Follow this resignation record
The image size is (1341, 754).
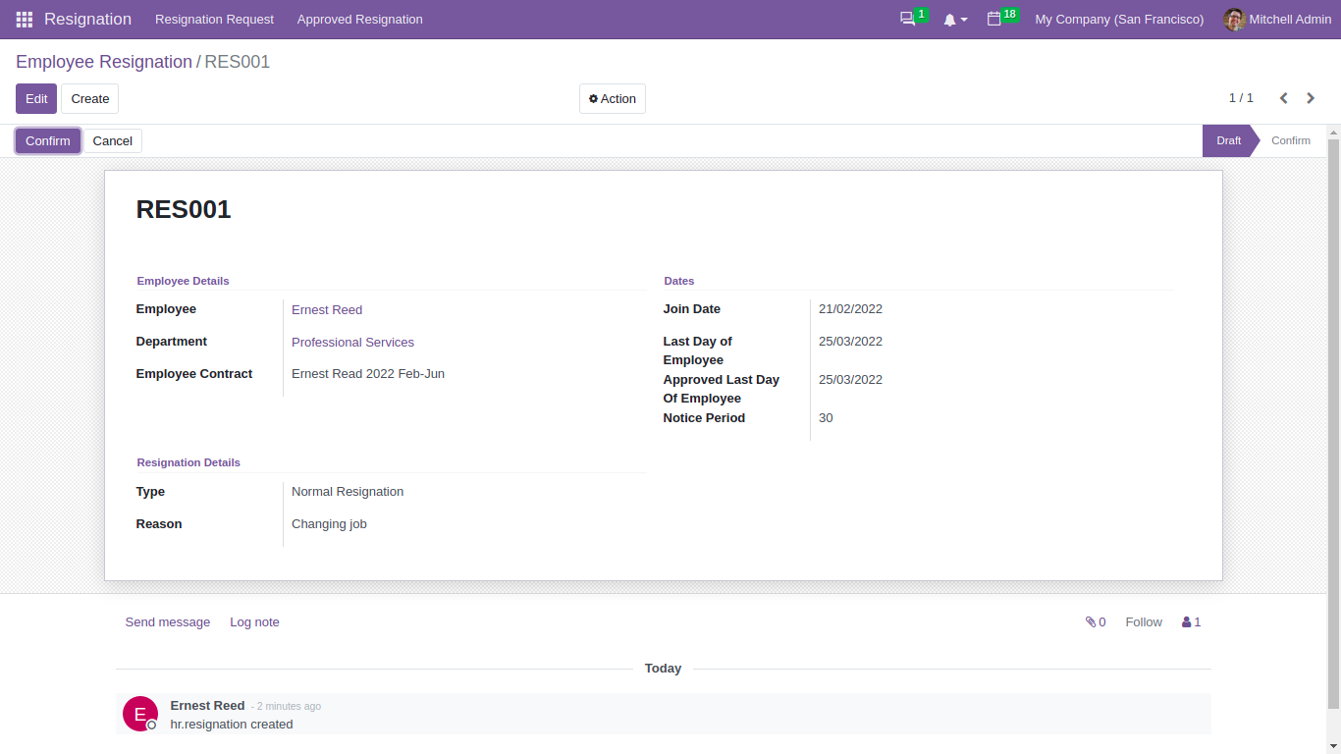(1143, 621)
